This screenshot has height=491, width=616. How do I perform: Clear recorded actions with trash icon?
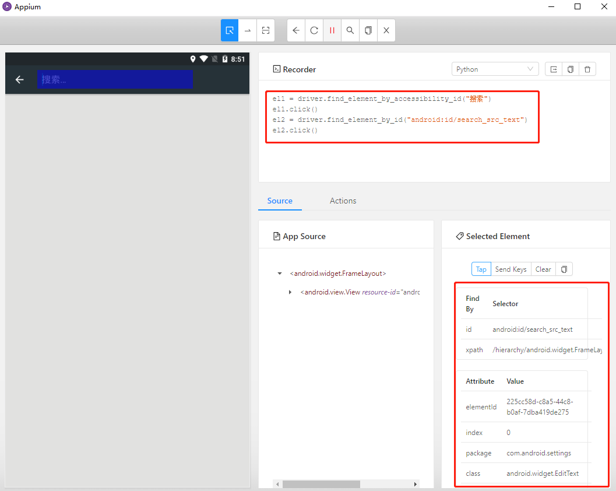point(587,69)
